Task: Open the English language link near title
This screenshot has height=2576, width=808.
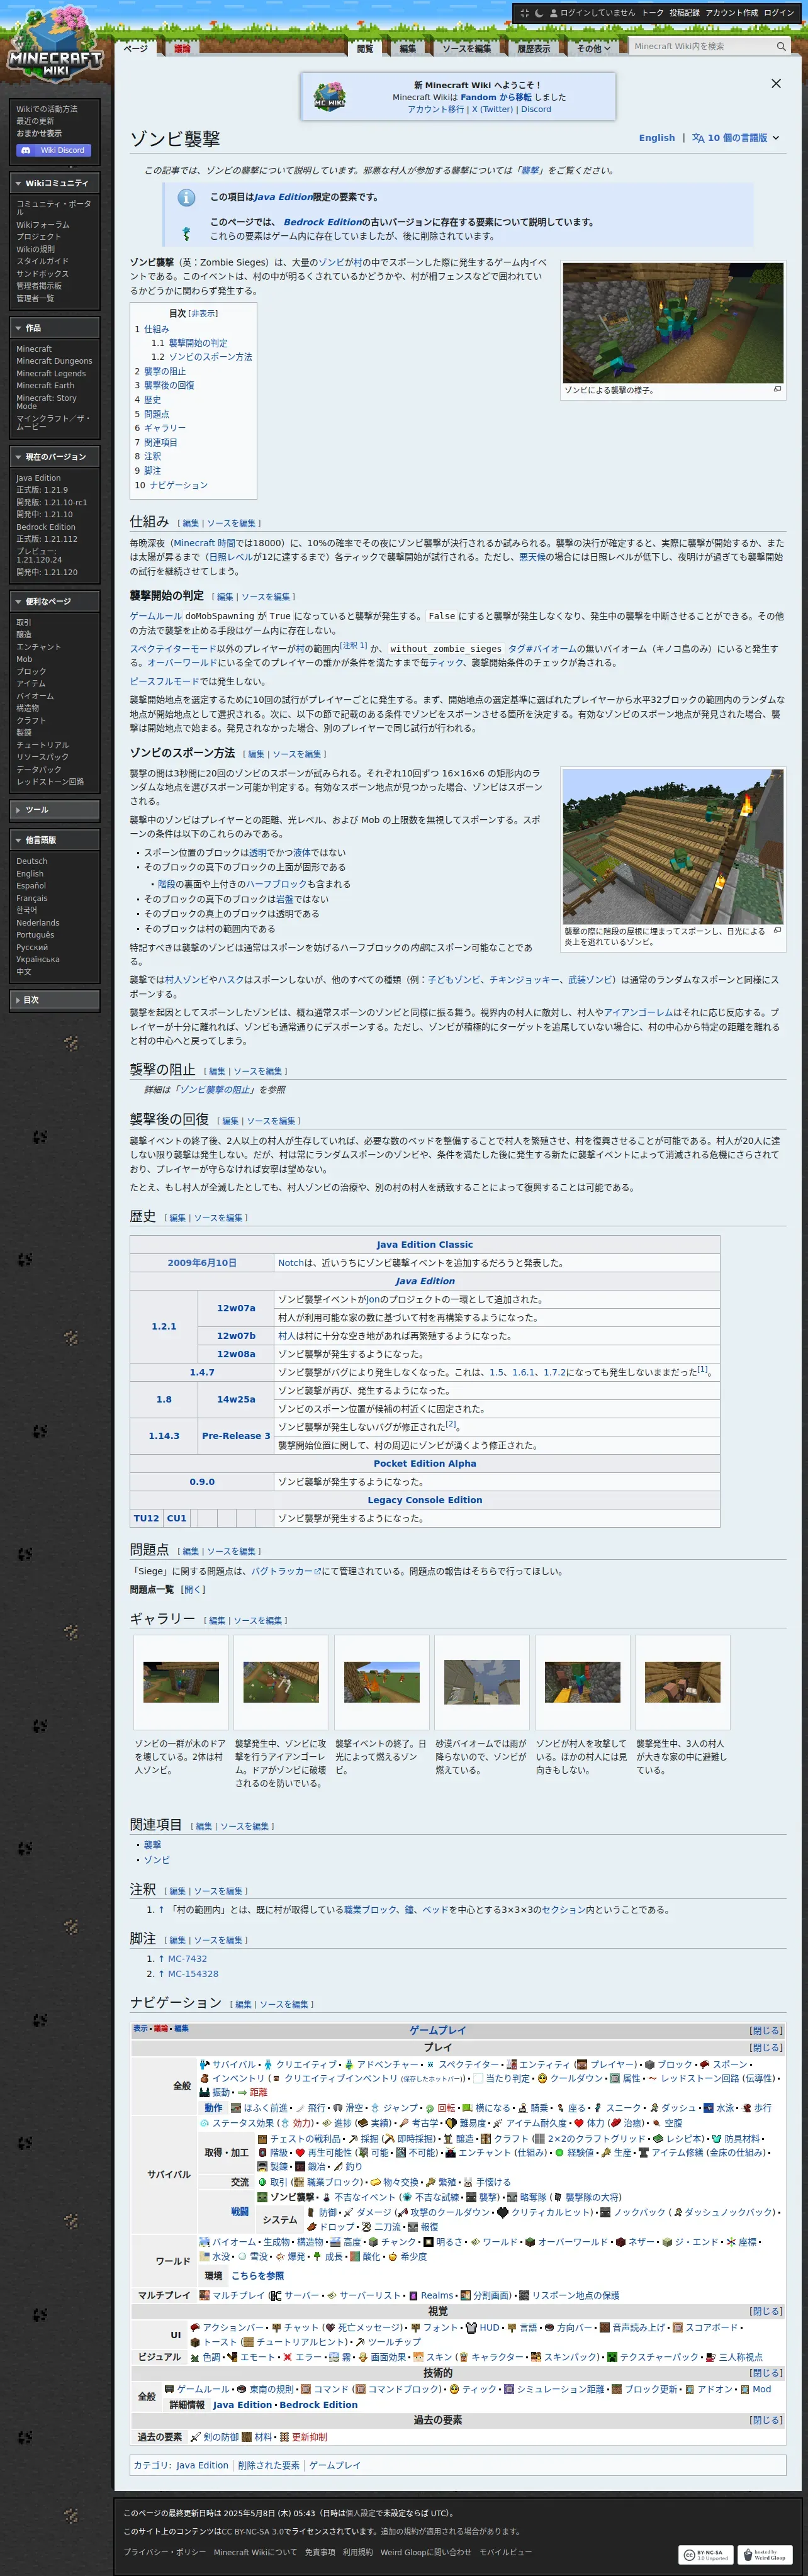Action: pos(657,138)
